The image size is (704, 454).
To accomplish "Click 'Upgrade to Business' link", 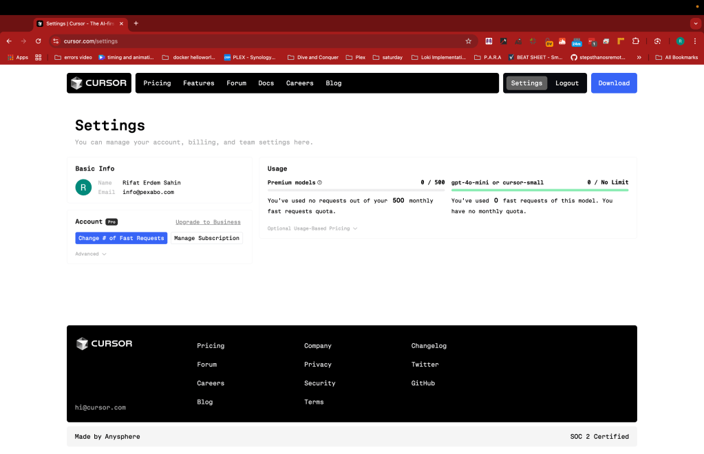I will [208, 222].
